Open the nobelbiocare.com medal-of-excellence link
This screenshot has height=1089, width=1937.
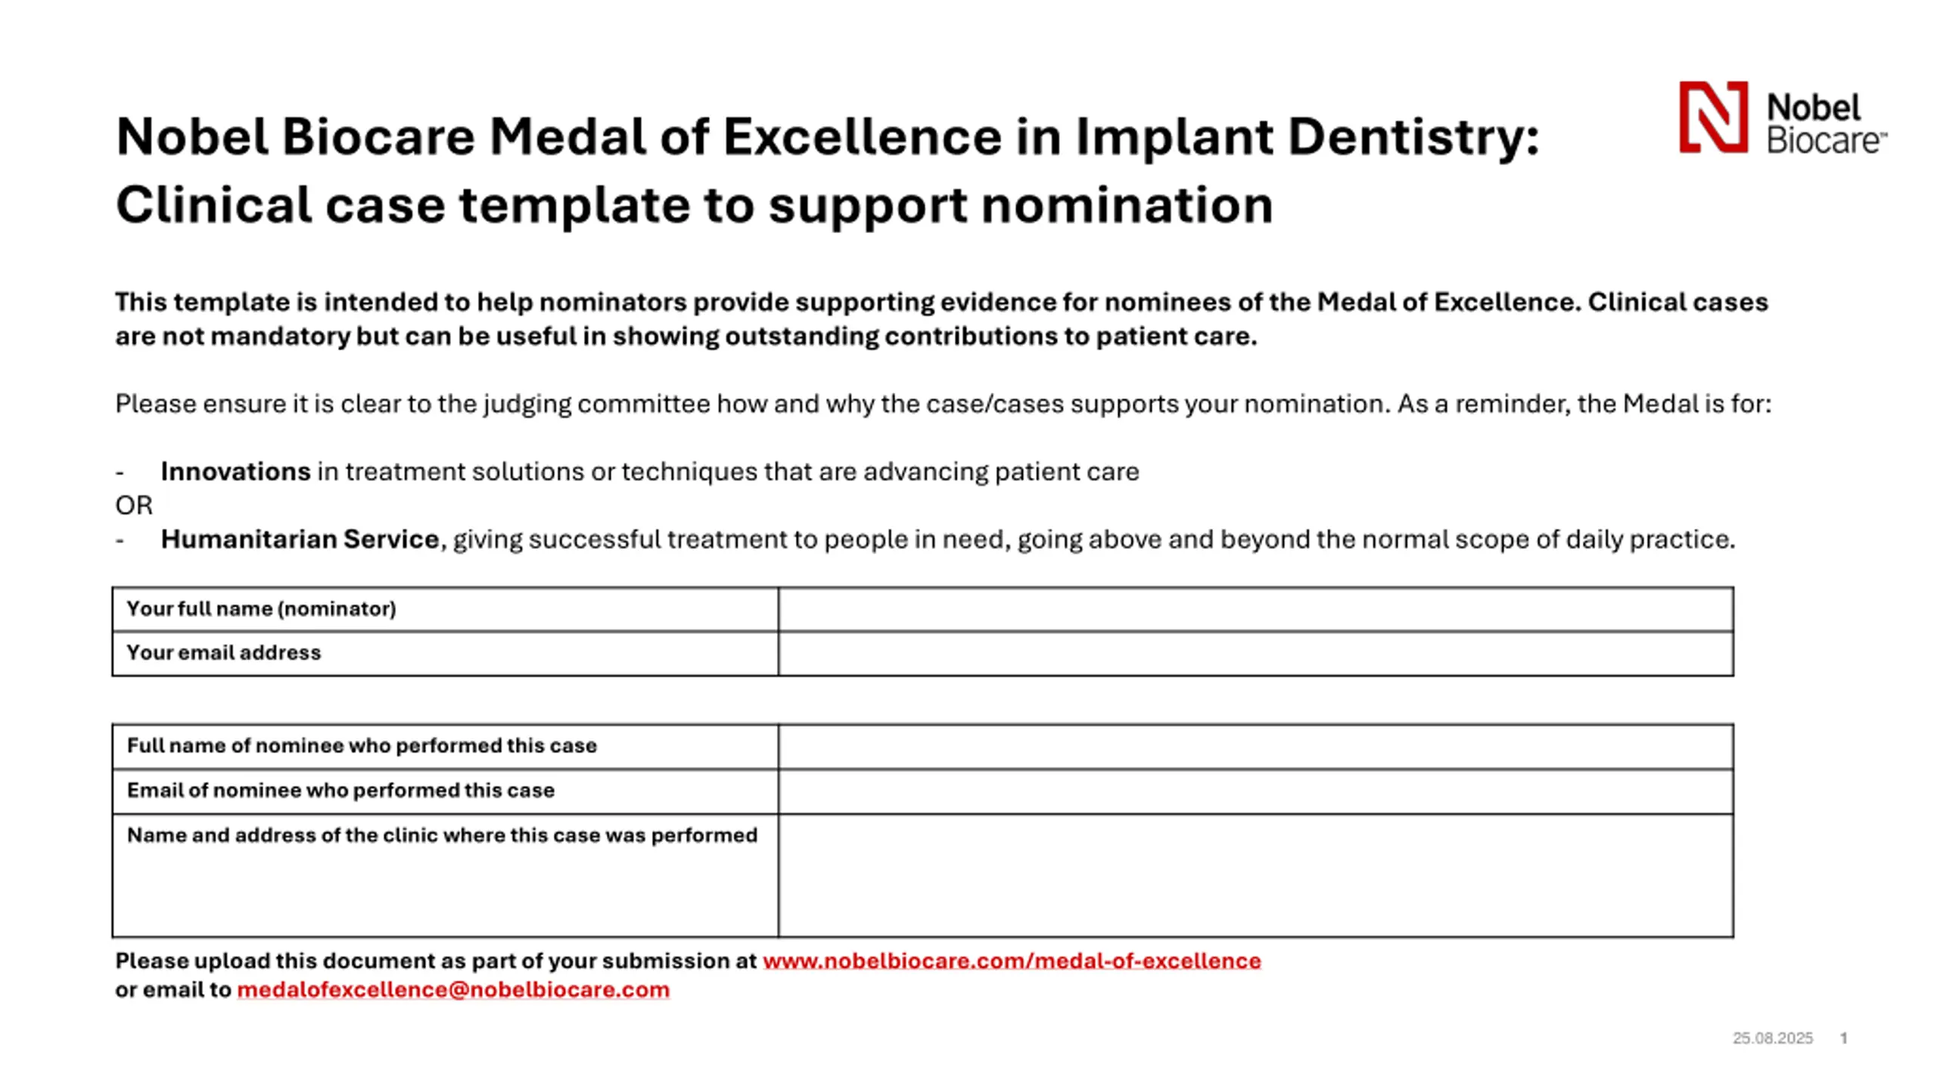[x=1012, y=960]
